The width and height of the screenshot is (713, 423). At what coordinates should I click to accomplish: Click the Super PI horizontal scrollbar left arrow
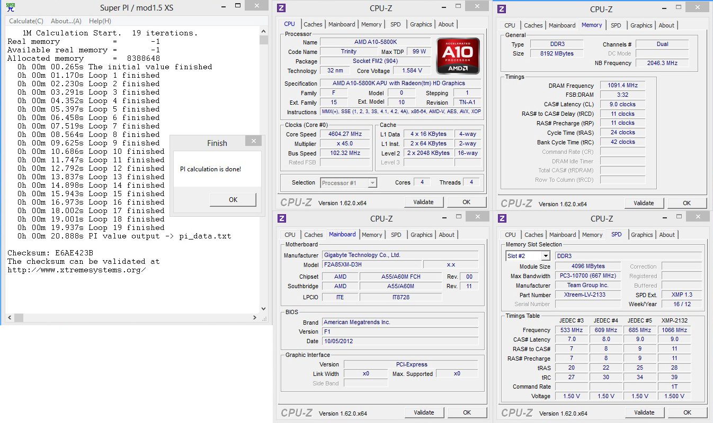click(x=10, y=317)
